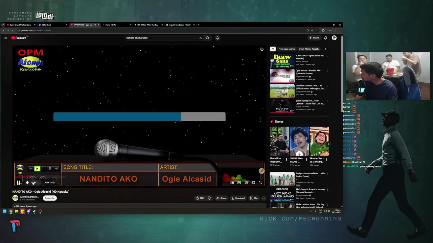Clip the video with the scissors
The height and width of the screenshot is (243, 433).
coord(254,198)
